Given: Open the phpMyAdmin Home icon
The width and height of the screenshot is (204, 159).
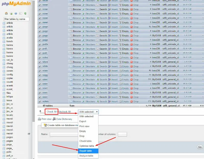Looking at the screenshot, I should coord(6,14).
